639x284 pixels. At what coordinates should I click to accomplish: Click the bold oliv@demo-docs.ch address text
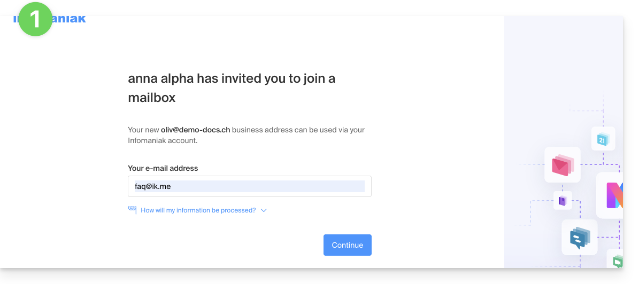pyautogui.click(x=195, y=130)
